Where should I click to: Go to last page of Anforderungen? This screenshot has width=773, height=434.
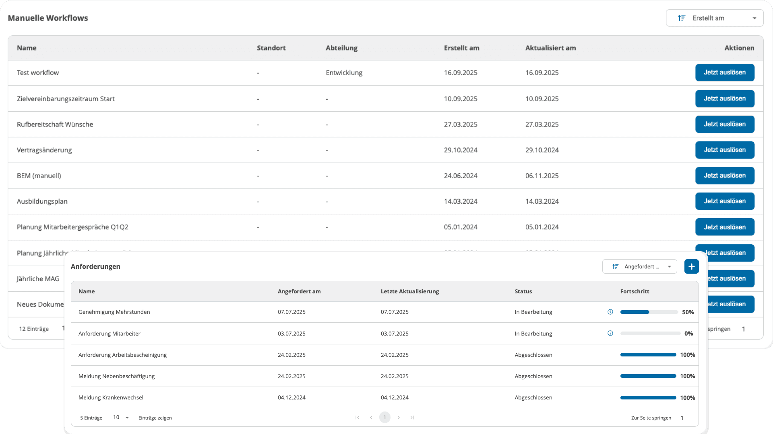click(x=412, y=418)
